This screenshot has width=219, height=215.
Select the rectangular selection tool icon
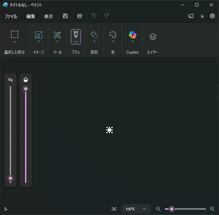coord(15,34)
